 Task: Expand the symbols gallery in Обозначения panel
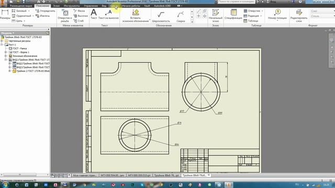[x=192, y=21]
